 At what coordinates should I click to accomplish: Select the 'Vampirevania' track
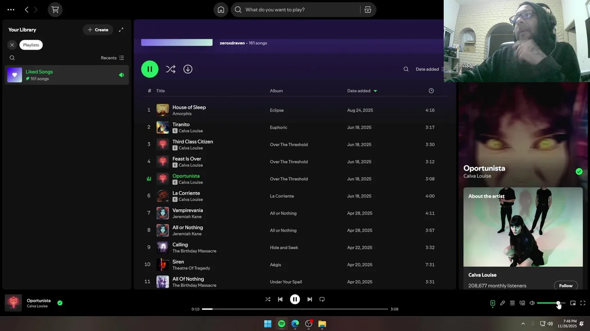pyautogui.click(x=188, y=211)
